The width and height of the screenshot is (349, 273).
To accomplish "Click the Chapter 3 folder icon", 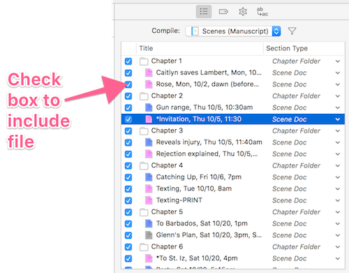I will pos(144,131).
